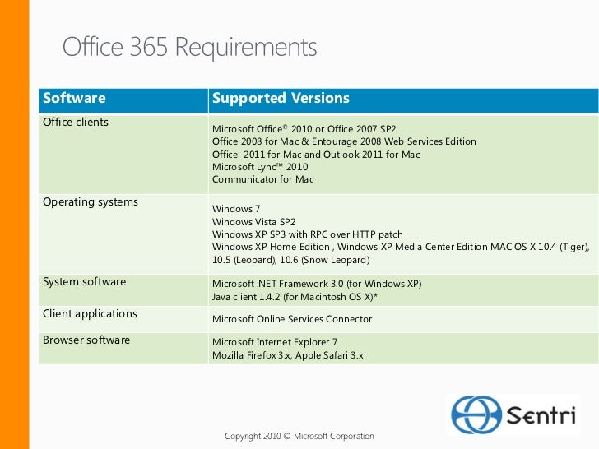
Task: Click Office 2008 for Mac & Entourage line
Action: [x=344, y=141]
